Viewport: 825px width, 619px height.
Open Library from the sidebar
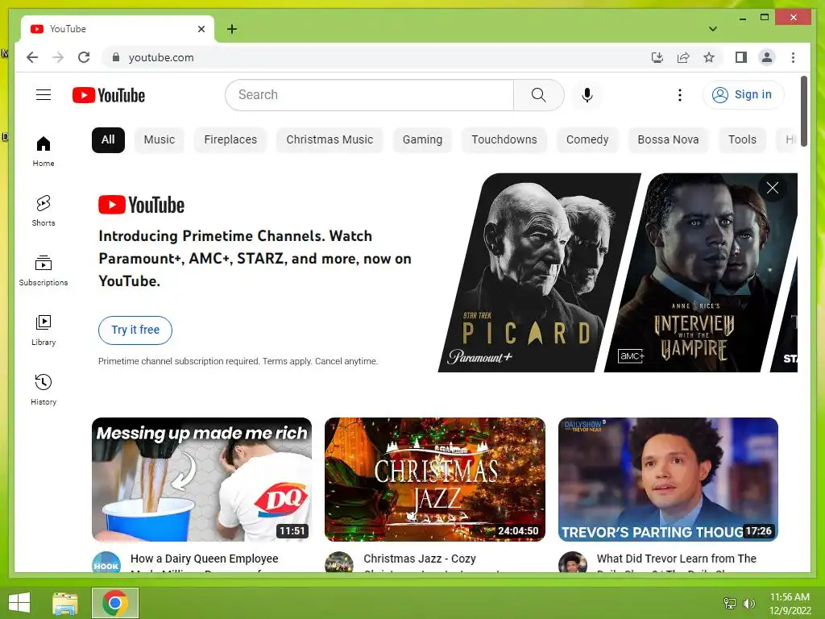[x=44, y=330]
